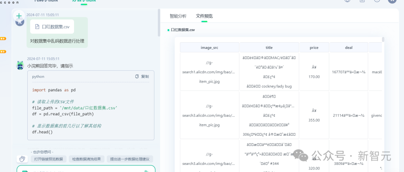Click the image_src cell in the 355.00 row

pos(210,115)
